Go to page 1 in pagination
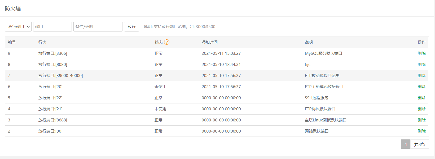The image size is (435, 159). tap(406, 144)
